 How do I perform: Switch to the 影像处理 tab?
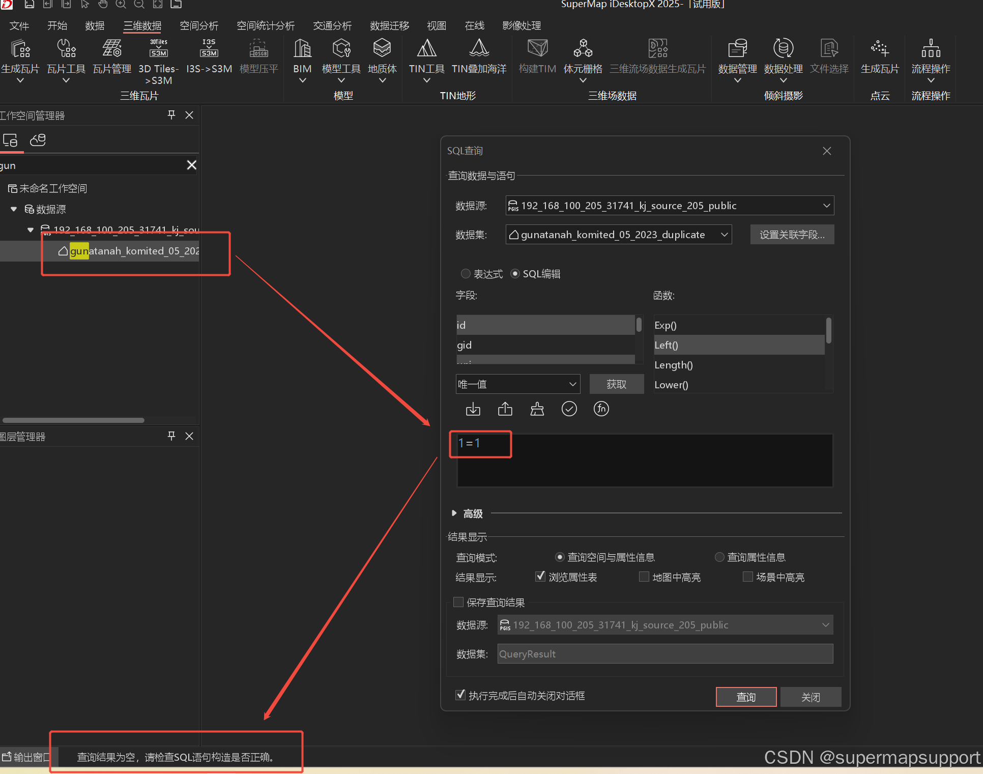click(x=522, y=25)
